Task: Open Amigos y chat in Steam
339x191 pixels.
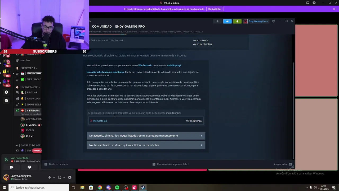Action: coord(283,164)
